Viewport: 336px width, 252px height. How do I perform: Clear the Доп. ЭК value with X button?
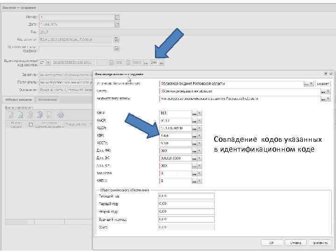click(199, 158)
